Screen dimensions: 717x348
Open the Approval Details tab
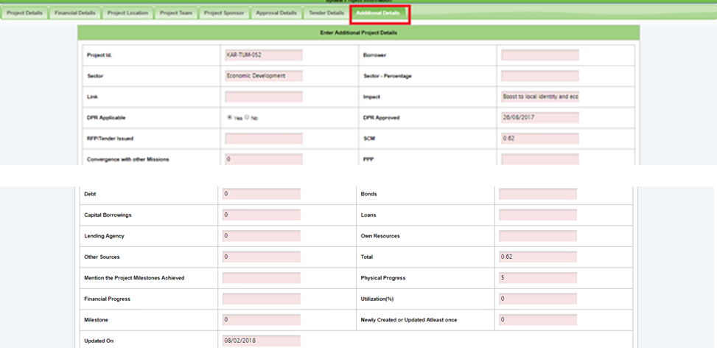click(276, 13)
